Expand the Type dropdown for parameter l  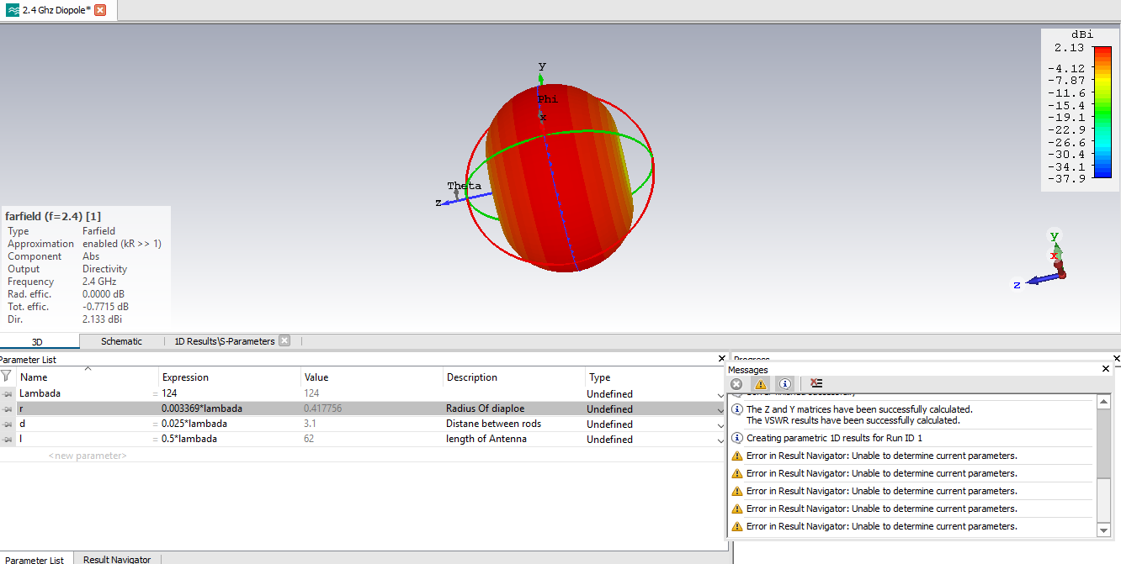coord(720,440)
